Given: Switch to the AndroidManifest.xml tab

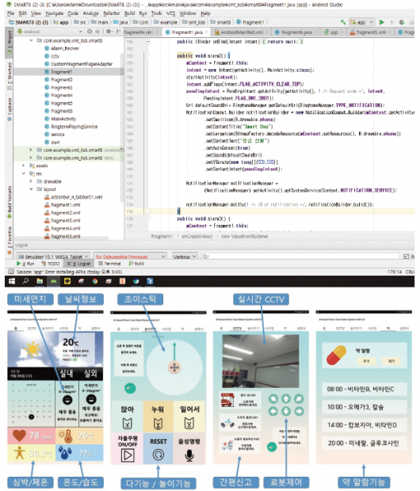Looking at the screenshot, I should click(242, 32).
